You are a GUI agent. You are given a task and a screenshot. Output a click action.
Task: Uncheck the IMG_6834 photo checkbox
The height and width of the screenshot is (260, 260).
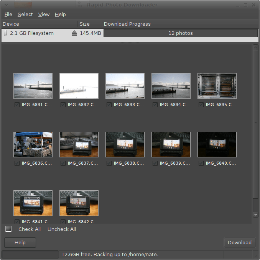155,105
